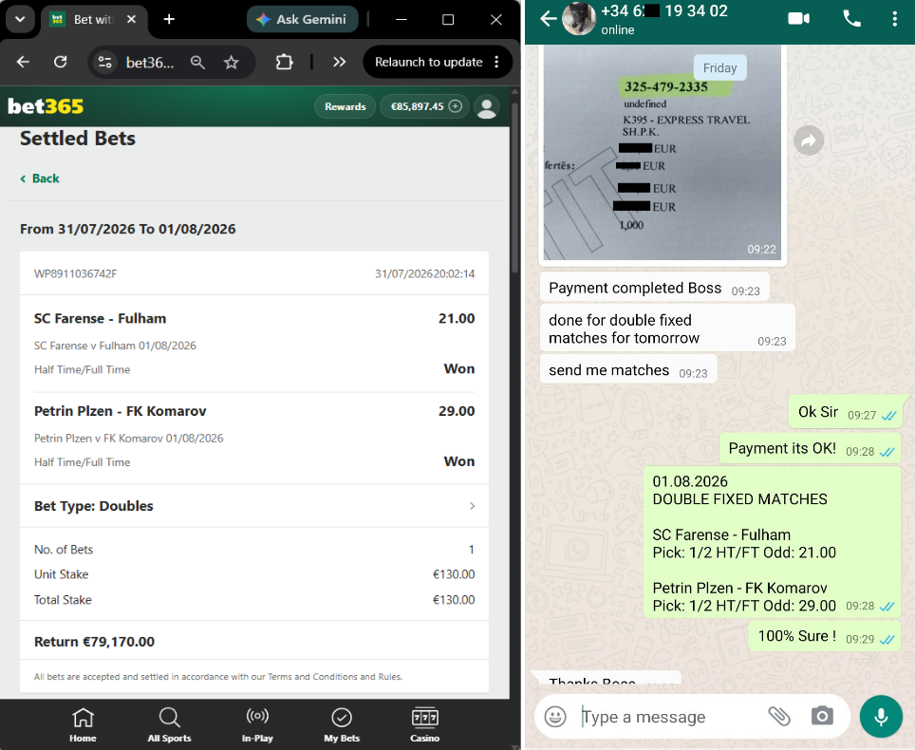Start a WhatsApp video call
The image size is (915, 750).
799,19
